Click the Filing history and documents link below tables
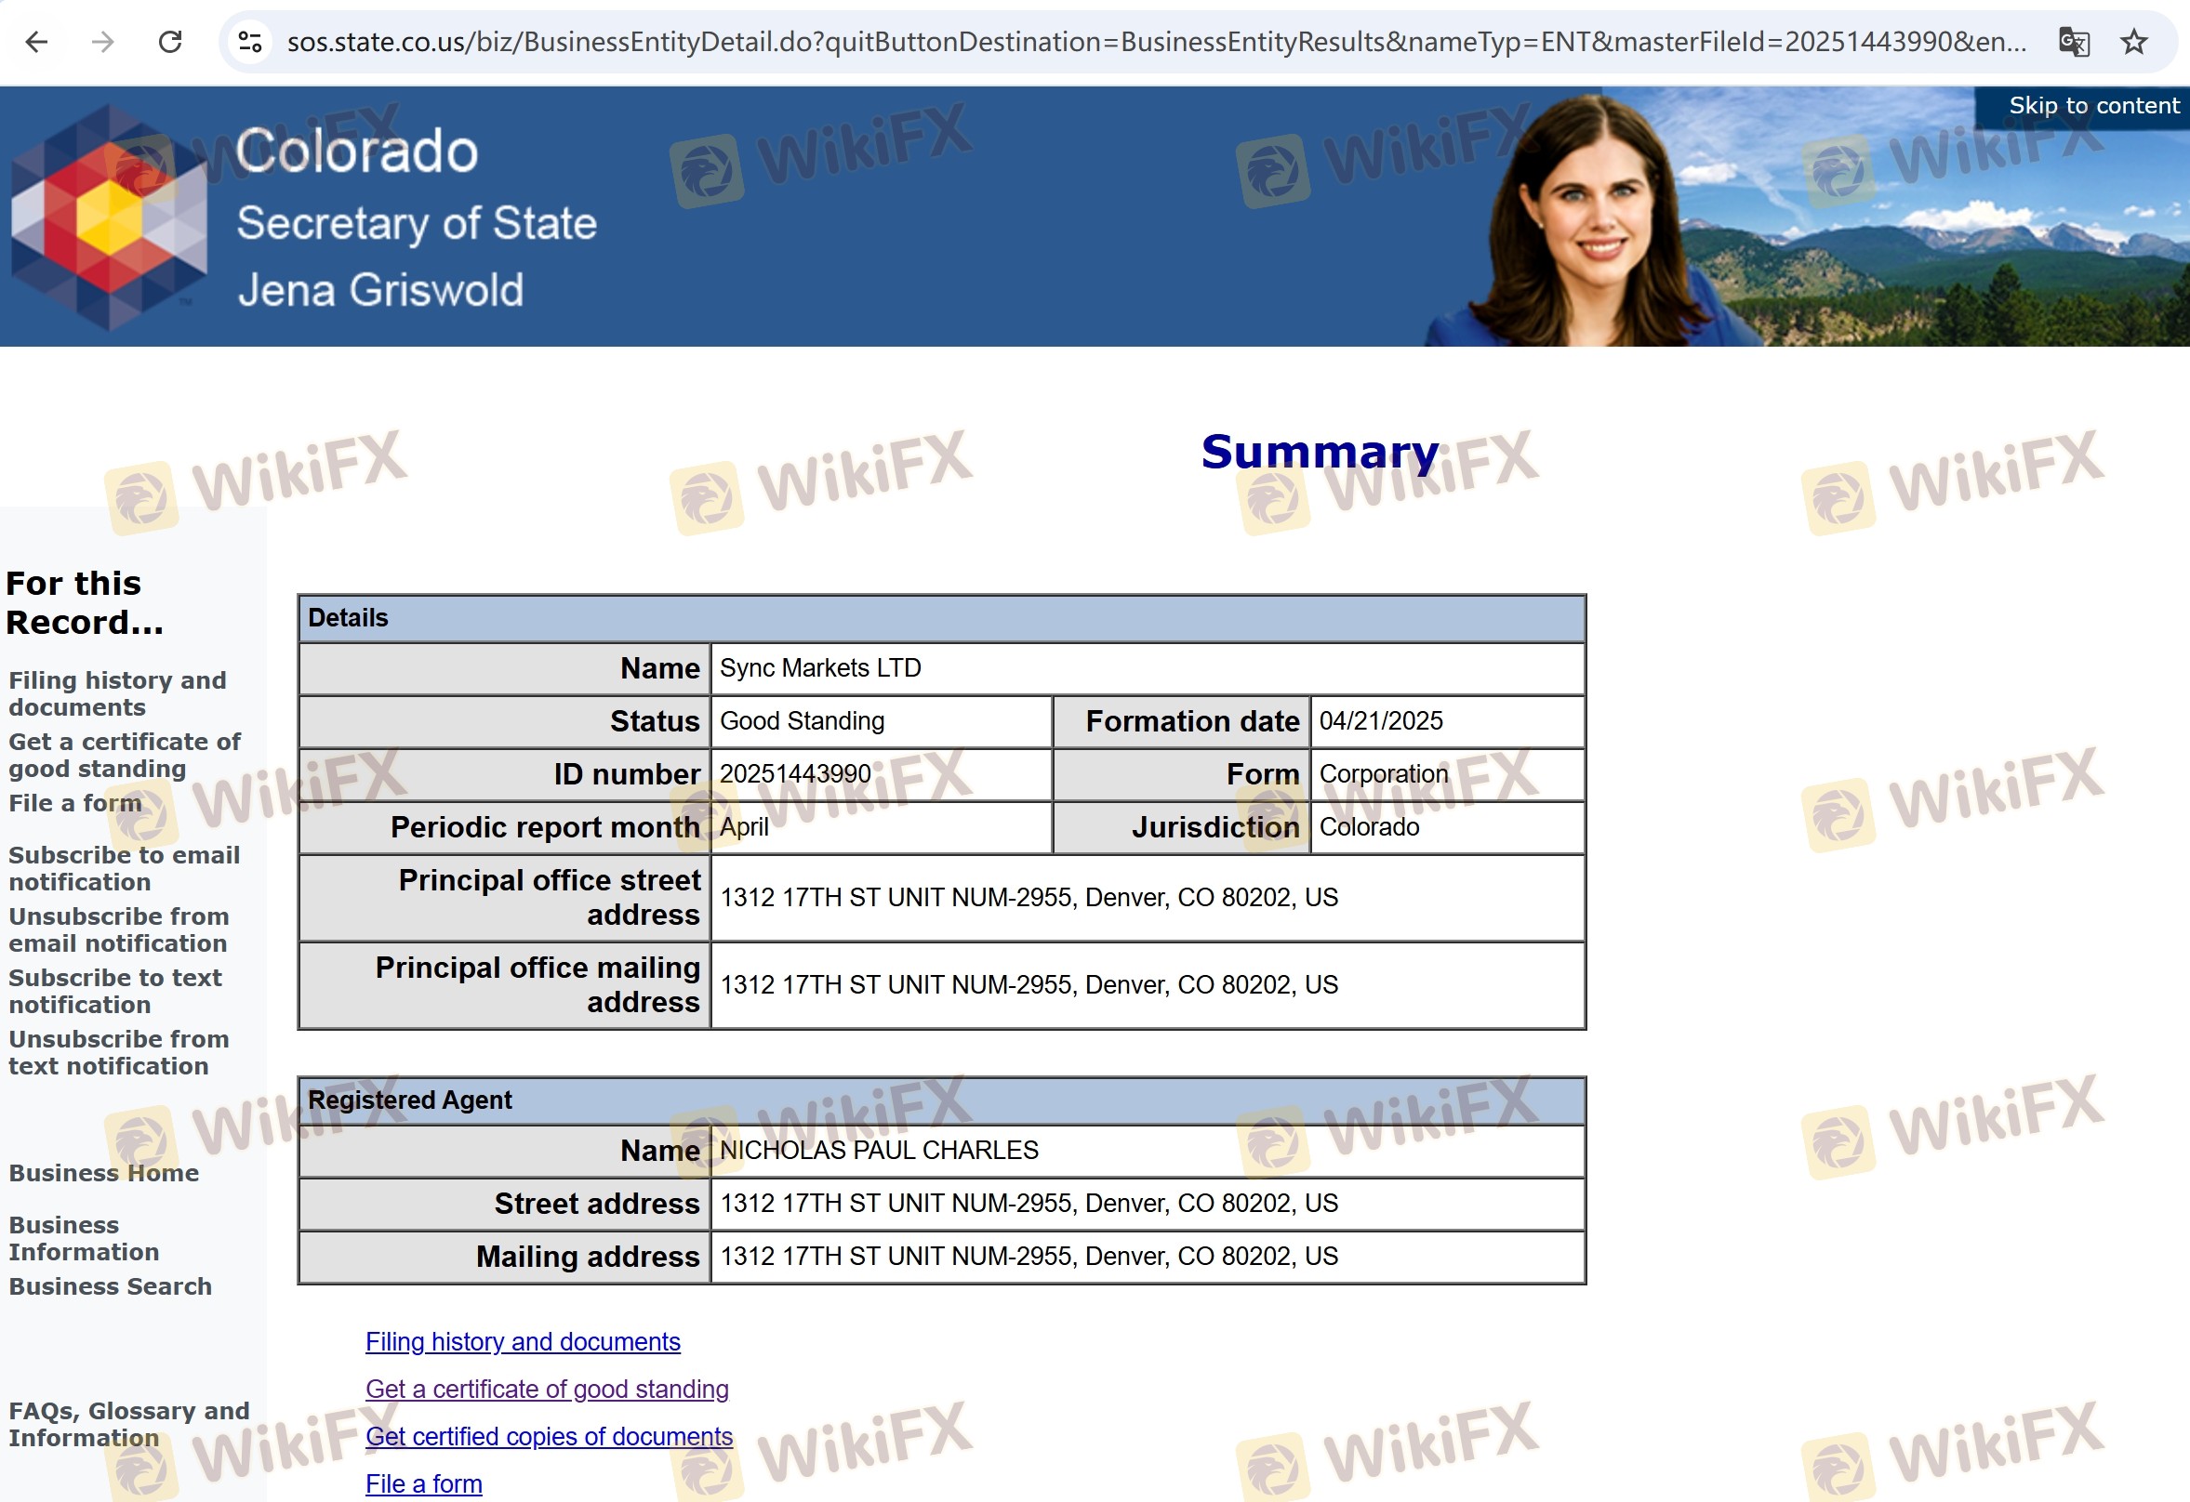 click(523, 1341)
